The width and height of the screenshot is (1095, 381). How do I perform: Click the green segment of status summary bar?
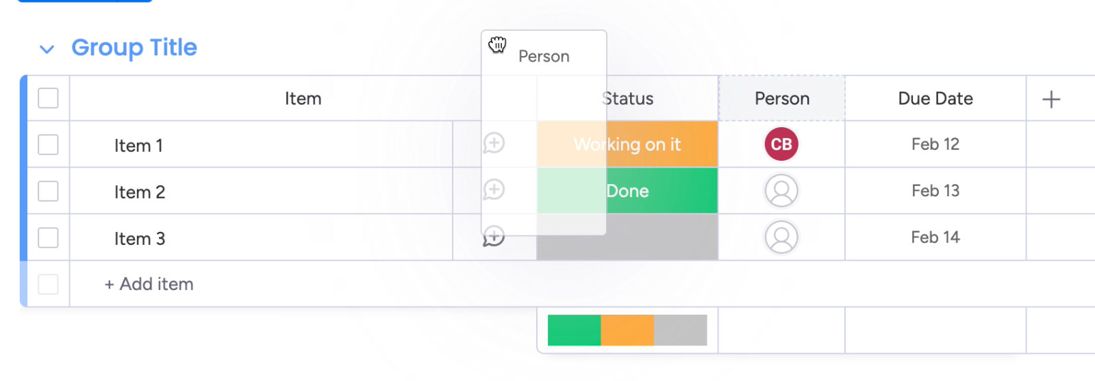[x=574, y=330]
